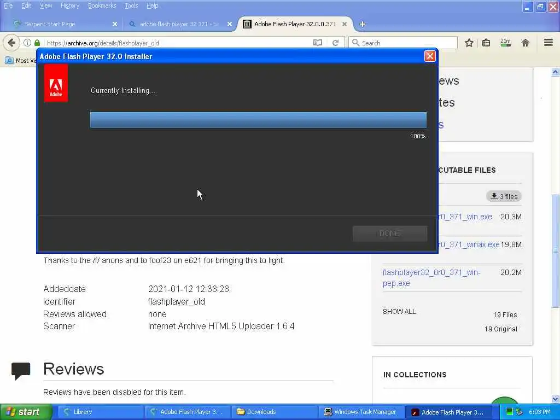Open the Windows start button

[x=25, y=412]
